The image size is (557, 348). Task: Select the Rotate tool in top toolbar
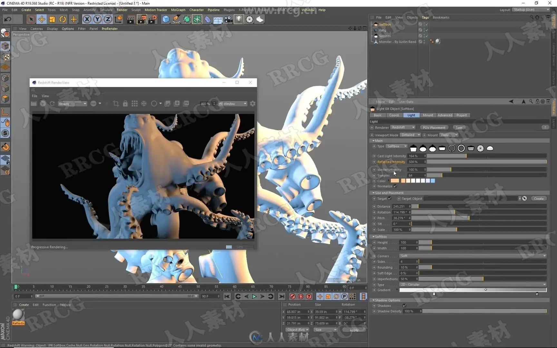coord(63,19)
